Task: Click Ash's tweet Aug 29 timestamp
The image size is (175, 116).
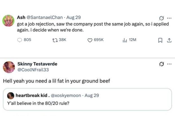Action: (74, 18)
